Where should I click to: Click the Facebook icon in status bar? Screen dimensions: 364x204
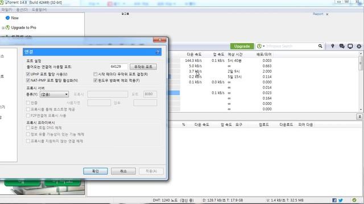click(334, 200)
